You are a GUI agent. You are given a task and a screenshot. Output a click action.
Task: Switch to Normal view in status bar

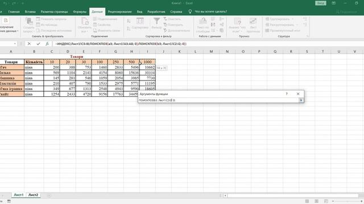307,201
